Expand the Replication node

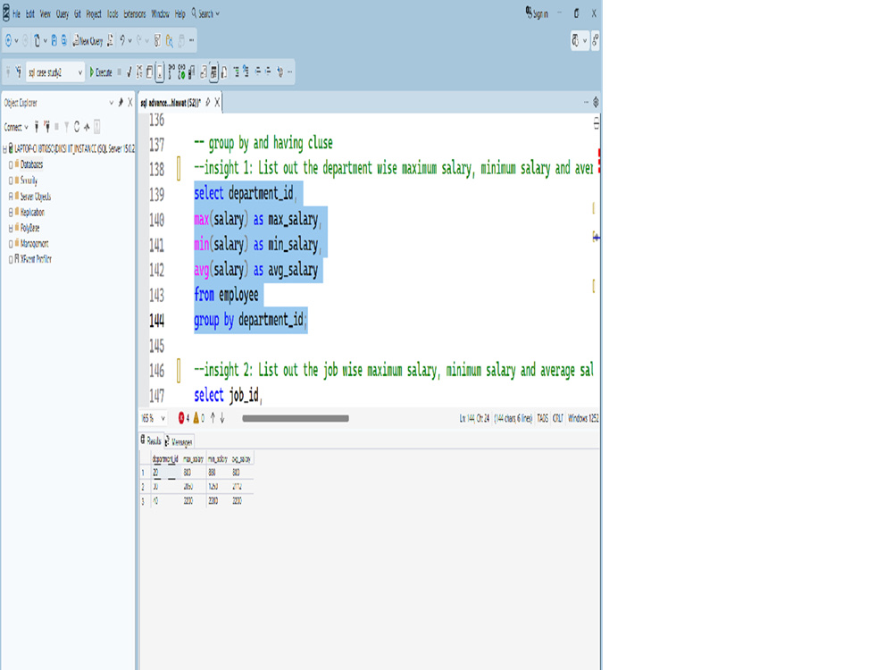(x=10, y=213)
